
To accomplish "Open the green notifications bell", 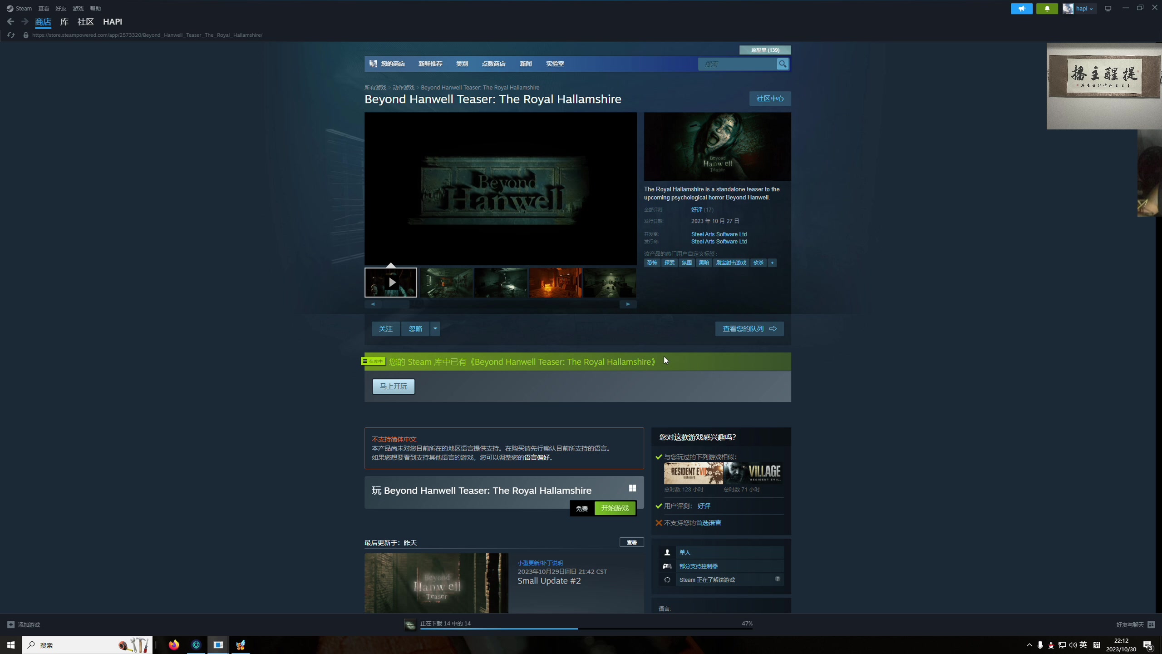I will click(1047, 9).
